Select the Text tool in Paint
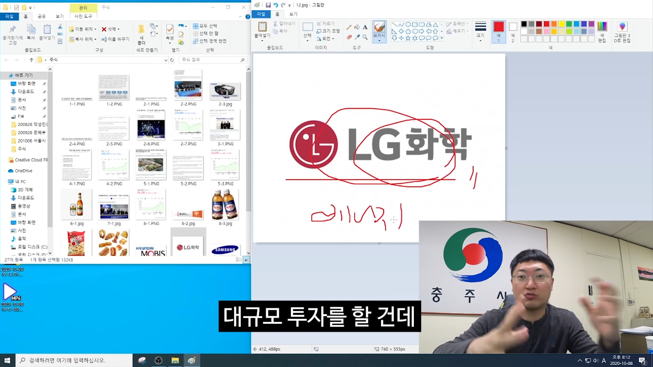This screenshot has height=367, width=653. 365,27
